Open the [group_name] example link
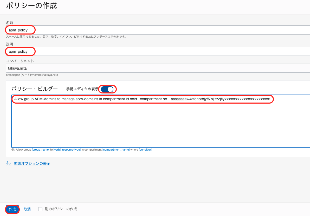This screenshot has height=216, width=310. click(41, 150)
